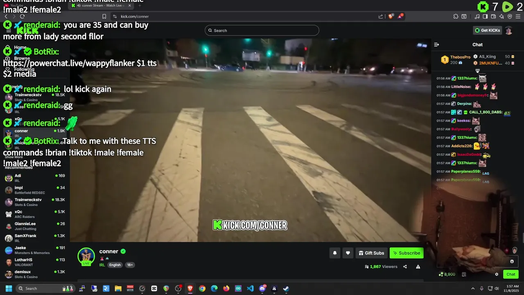The width and height of the screenshot is (524, 295).
Task: Open Brave Shields lion icon
Action: pyautogui.click(x=391, y=16)
